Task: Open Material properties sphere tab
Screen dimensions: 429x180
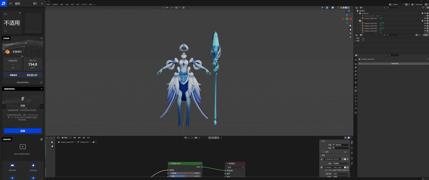Action: coord(356,109)
